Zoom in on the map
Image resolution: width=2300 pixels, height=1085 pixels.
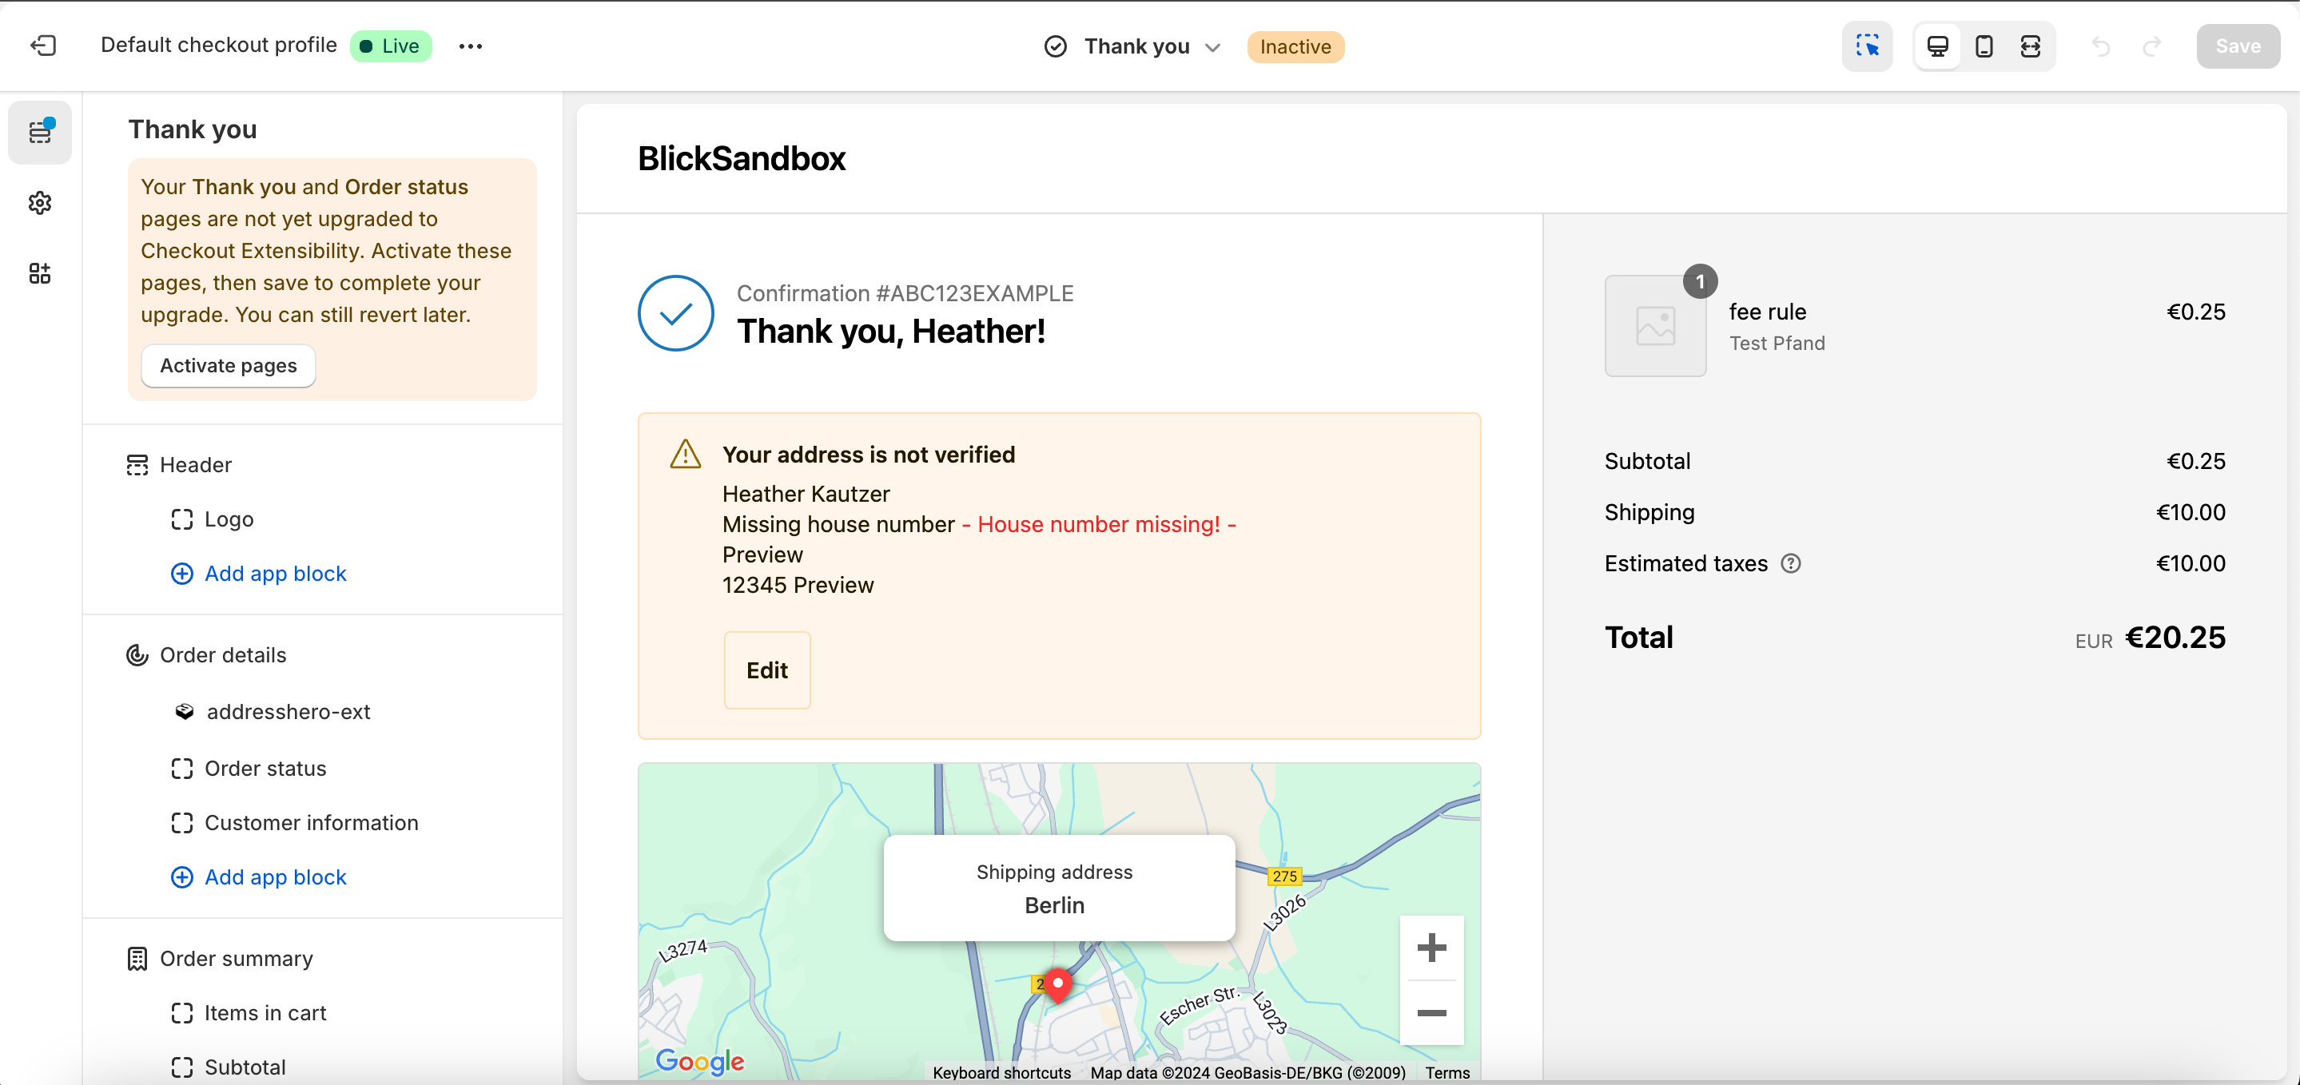pyautogui.click(x=1431, y=948)
